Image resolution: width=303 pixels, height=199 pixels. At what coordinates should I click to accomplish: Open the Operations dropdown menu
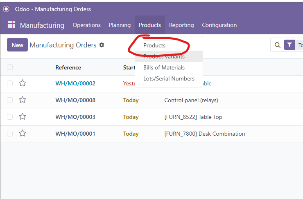pyautogui.click(x=86, y=25)
